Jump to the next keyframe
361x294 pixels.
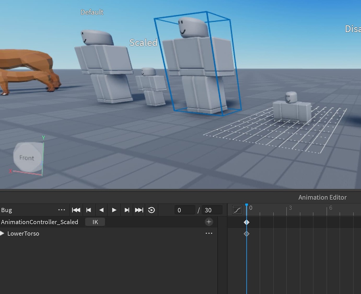[127, 210]
